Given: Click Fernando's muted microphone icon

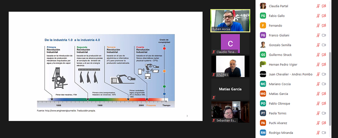Looking at the screenshot, I should click(318, 26).
